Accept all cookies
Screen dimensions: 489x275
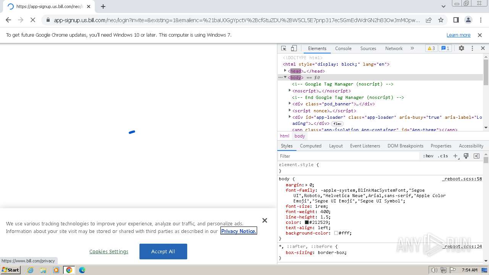(163, 251)
